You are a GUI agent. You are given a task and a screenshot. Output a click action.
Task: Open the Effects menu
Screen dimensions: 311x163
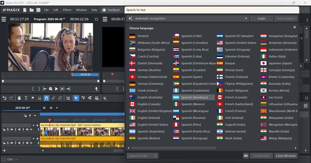click(x=67, y=10)
